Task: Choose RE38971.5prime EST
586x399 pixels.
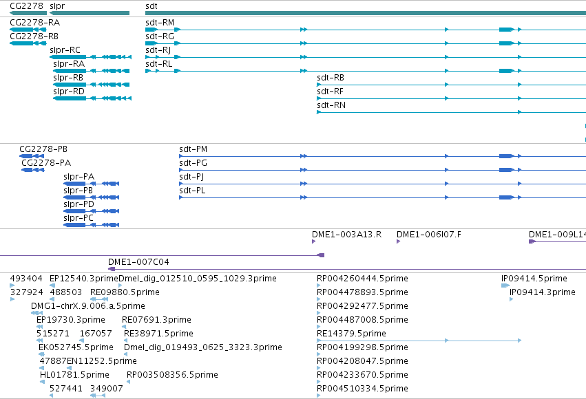Action: 126,341
